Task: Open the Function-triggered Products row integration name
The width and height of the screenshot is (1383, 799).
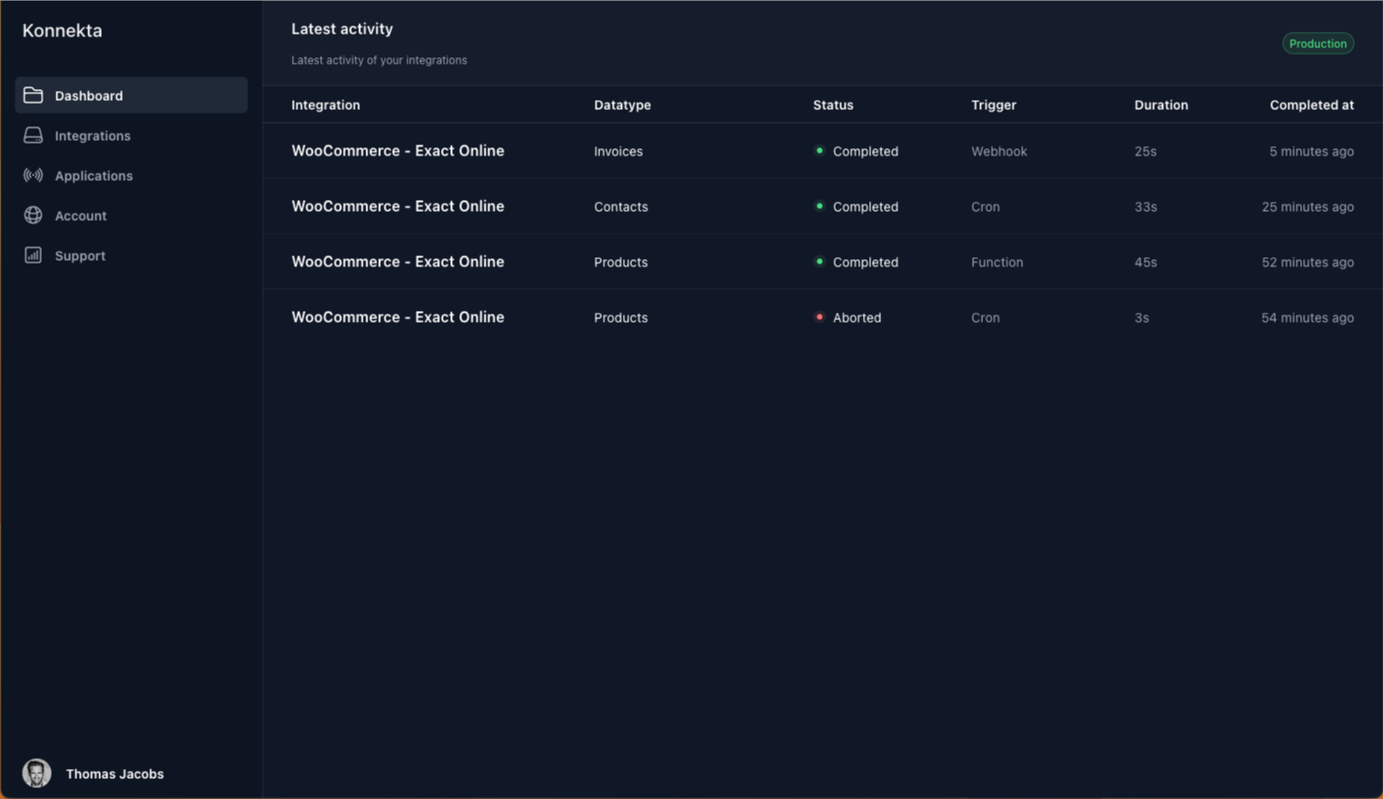Action: coord(397,262)
